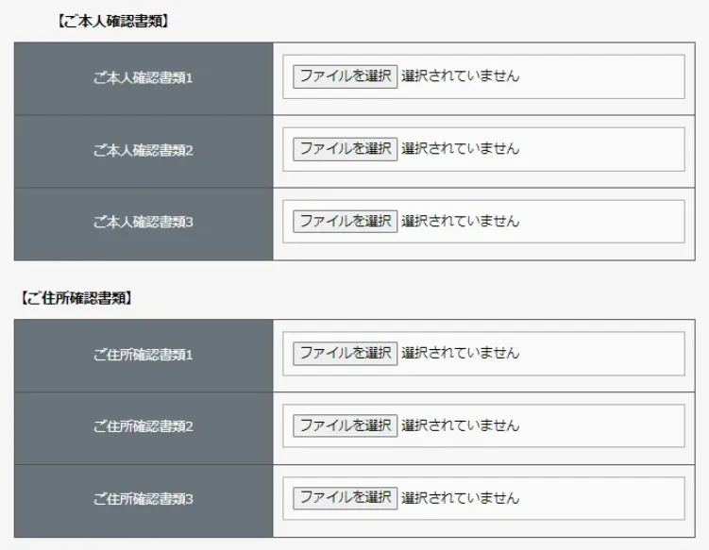
Task: Select the ご住所確認書類2 label cell
Action: pos(143,426)
